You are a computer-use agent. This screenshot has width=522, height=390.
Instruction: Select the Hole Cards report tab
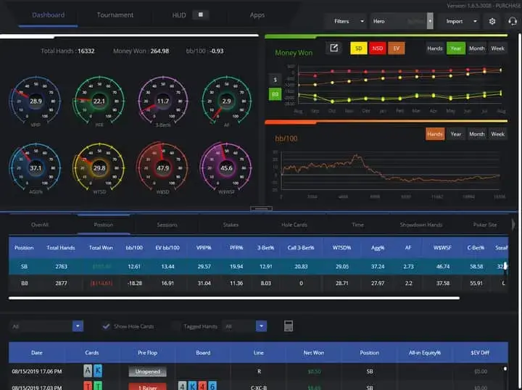coord(294,225)
